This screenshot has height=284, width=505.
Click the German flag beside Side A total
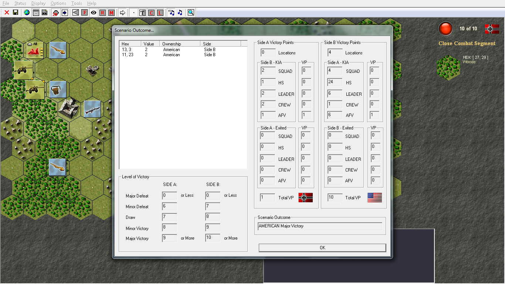click(306, 197)
